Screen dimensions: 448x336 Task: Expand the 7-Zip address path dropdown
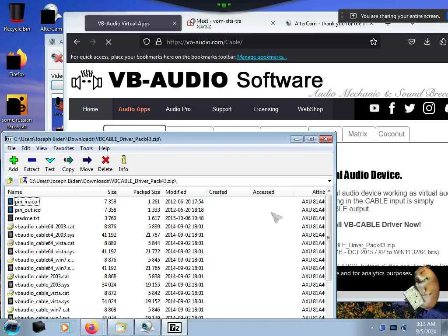329,181
